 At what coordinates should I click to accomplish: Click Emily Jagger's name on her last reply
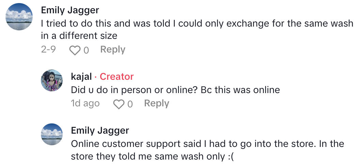(x=100, y=131)
